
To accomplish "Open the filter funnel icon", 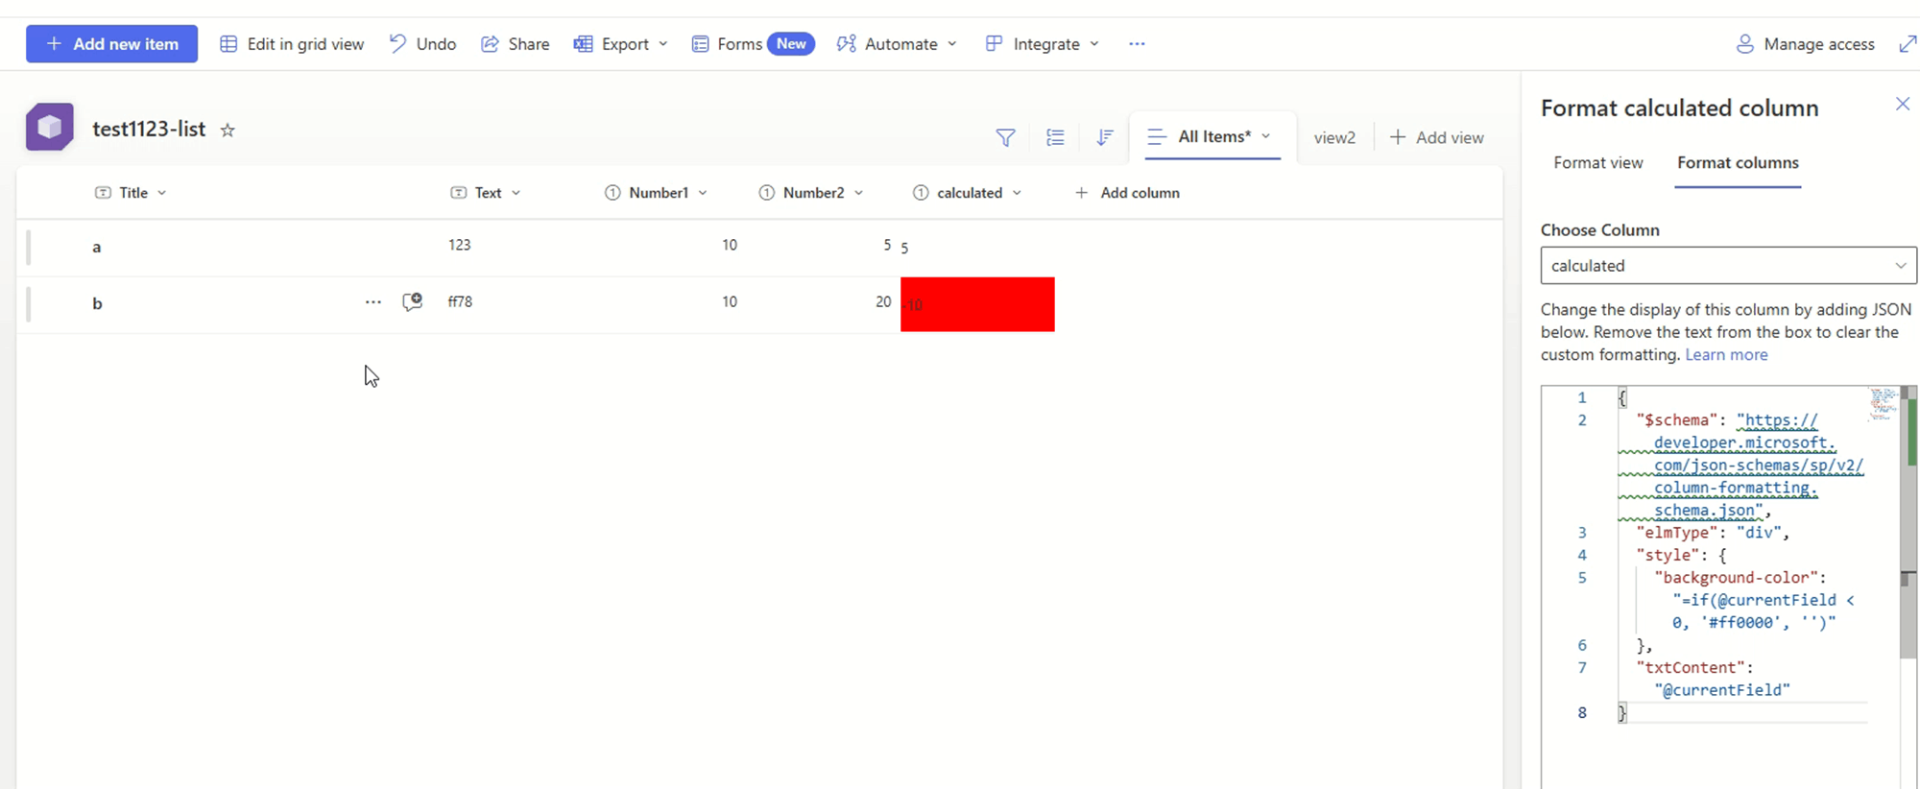I will point(1005,137).
